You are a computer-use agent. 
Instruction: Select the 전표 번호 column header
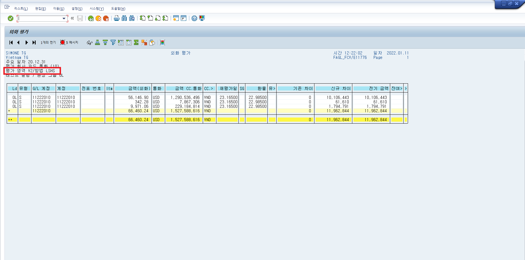click(92, 88)
